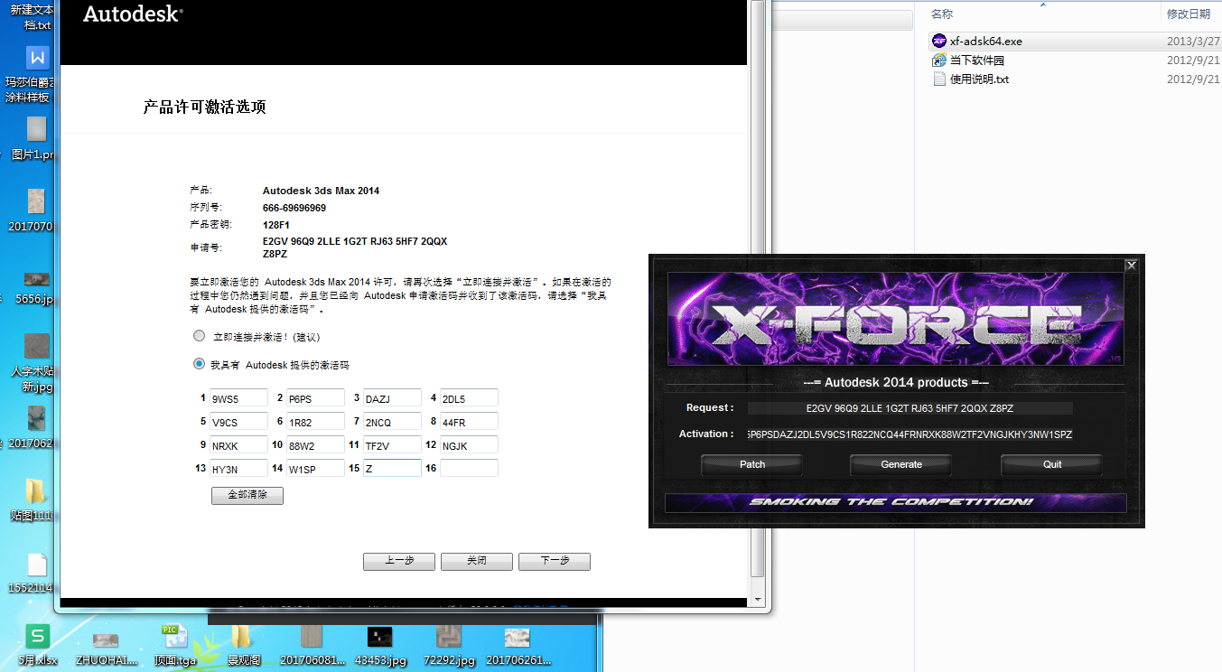Viewport: 1222px width, 672px height.
Task: Select the 43453.jpg desktop icon
Action: tap(379, 637)
